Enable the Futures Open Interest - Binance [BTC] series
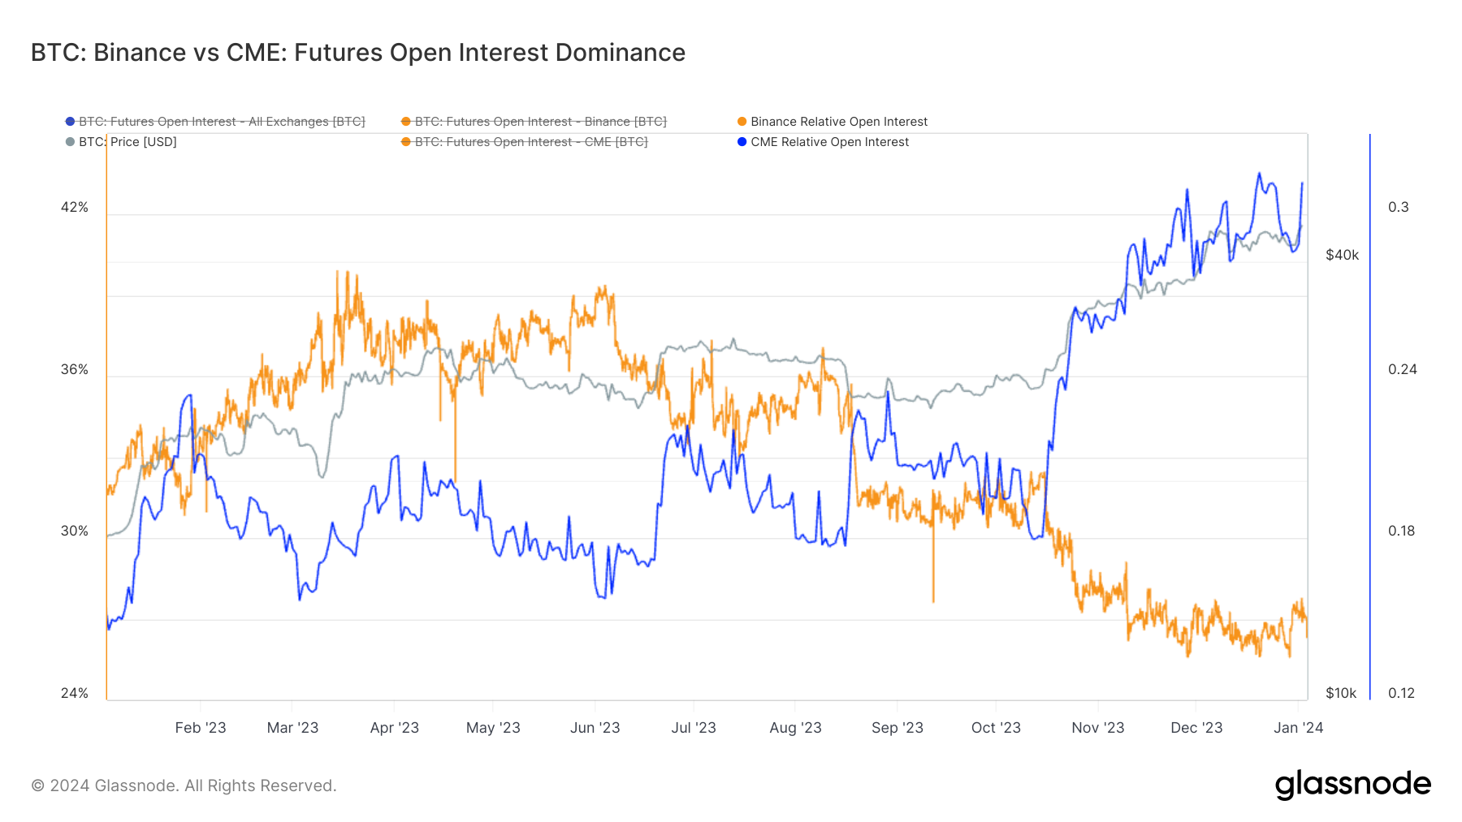The image size is (1462, 822). pos(540,122)
